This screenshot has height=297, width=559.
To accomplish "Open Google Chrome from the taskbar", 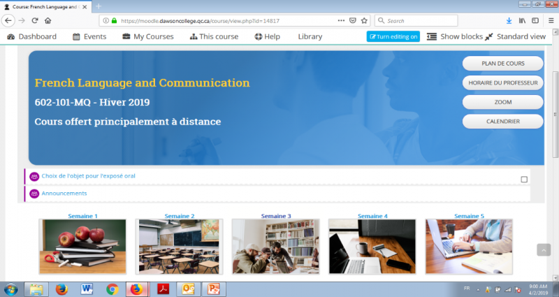I will [x=112, y=289].
